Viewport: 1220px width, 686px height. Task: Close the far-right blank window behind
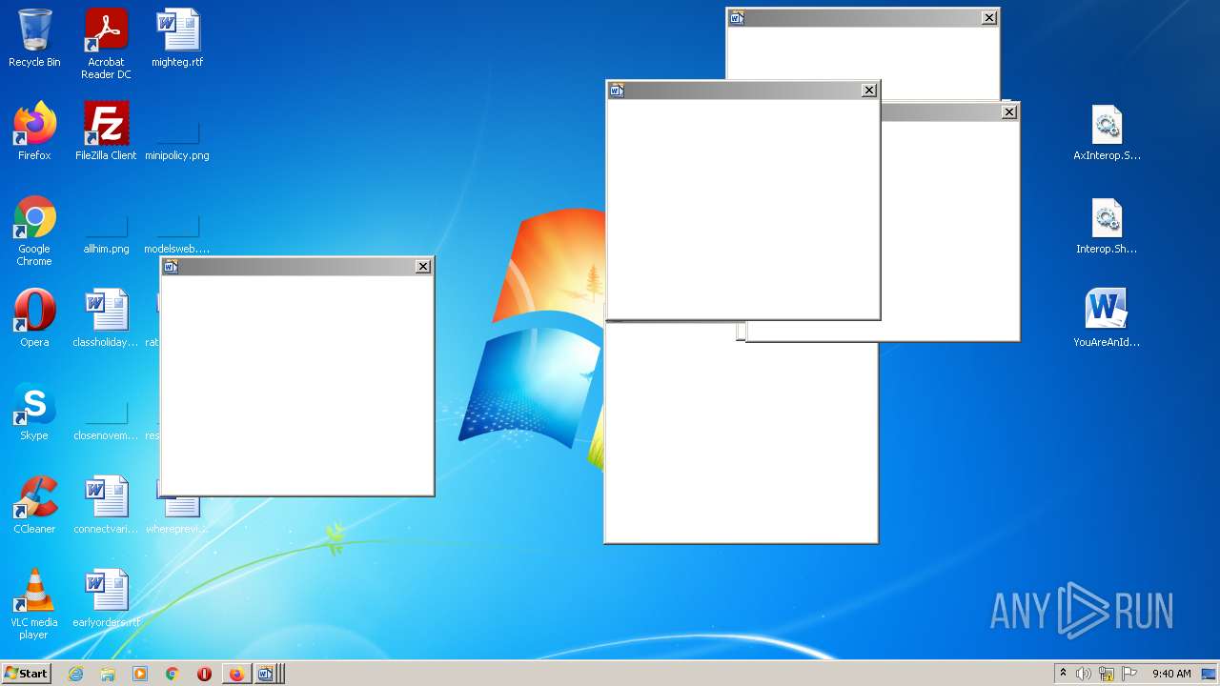(1009, 112)
